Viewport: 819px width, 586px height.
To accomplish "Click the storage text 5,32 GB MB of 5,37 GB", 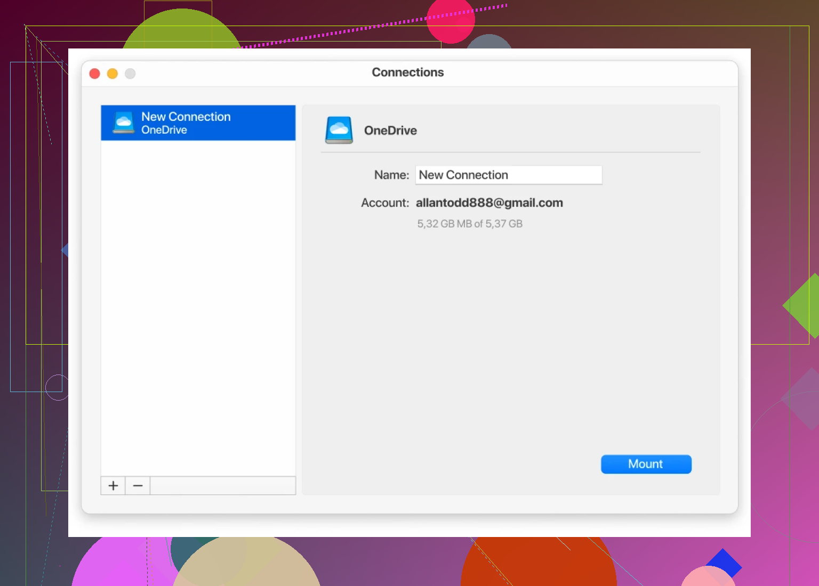I will coord(470,224).
